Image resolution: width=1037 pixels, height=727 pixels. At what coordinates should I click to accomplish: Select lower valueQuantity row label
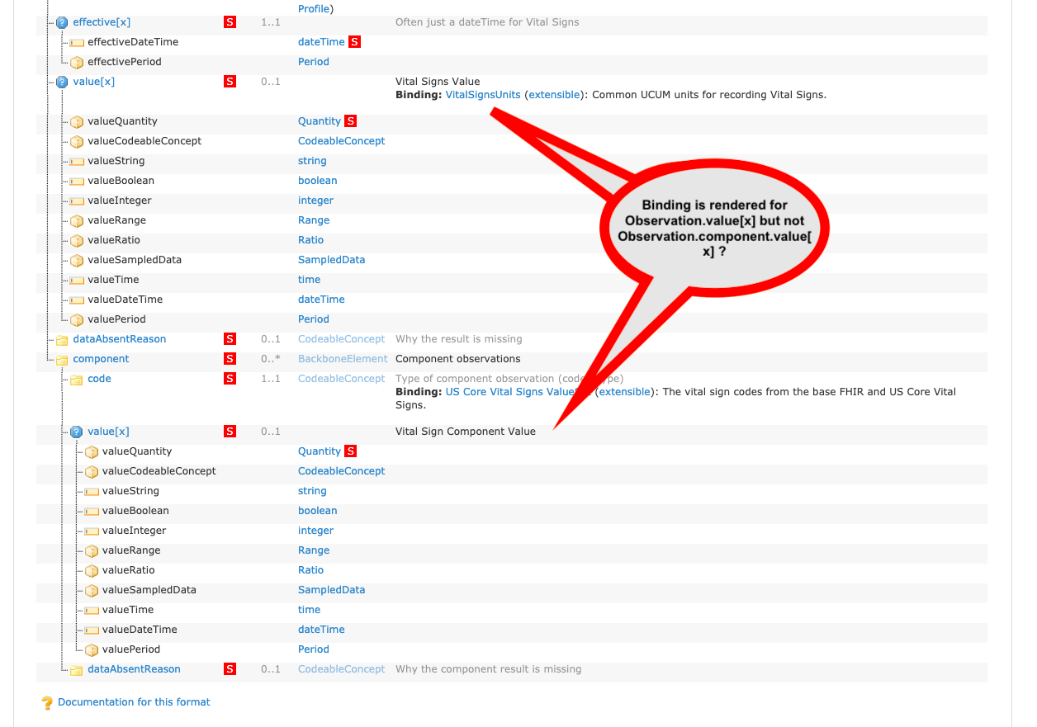coord(137,451)
